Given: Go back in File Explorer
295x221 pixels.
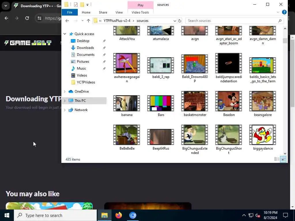Looking at the screenshot, I should (x=67, y=21).
